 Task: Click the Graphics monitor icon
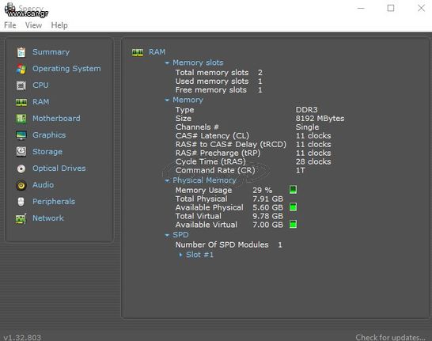(x=21, y=135)
